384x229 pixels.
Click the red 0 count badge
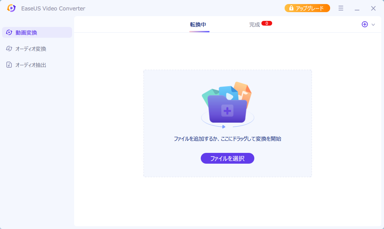[266, 23]
